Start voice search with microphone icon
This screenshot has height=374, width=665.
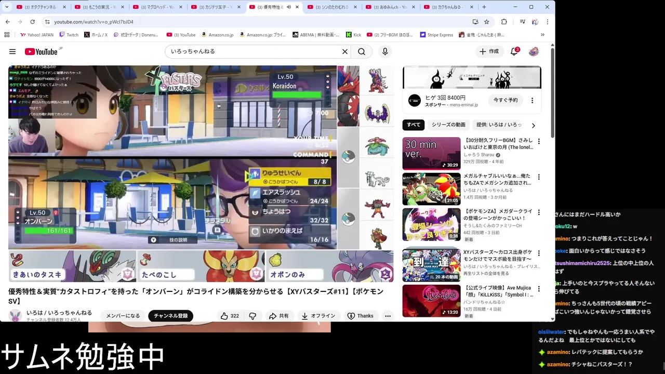pyautogui.click(x=385, y=51)
